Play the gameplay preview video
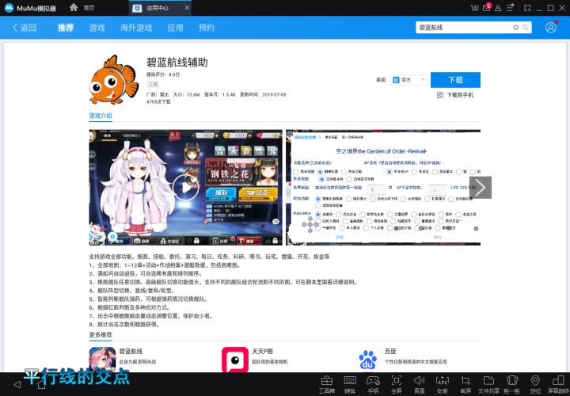Viewport: 570px width, 396px height. [185, 188]
